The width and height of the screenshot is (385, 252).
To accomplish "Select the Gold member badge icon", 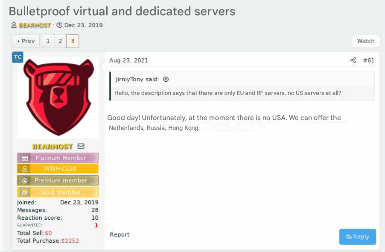I will 25,192.
